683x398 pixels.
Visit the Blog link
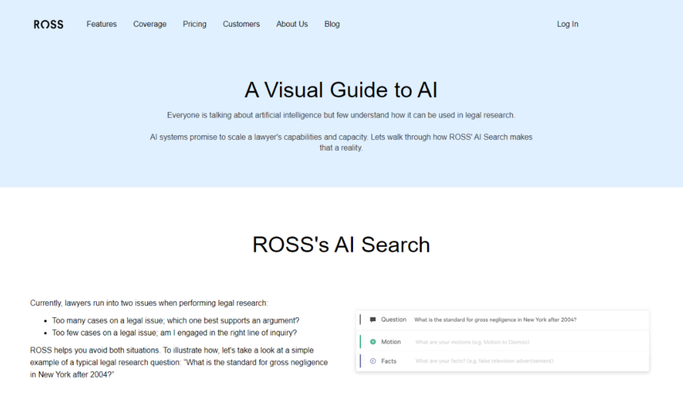click(x=332, y=25)
